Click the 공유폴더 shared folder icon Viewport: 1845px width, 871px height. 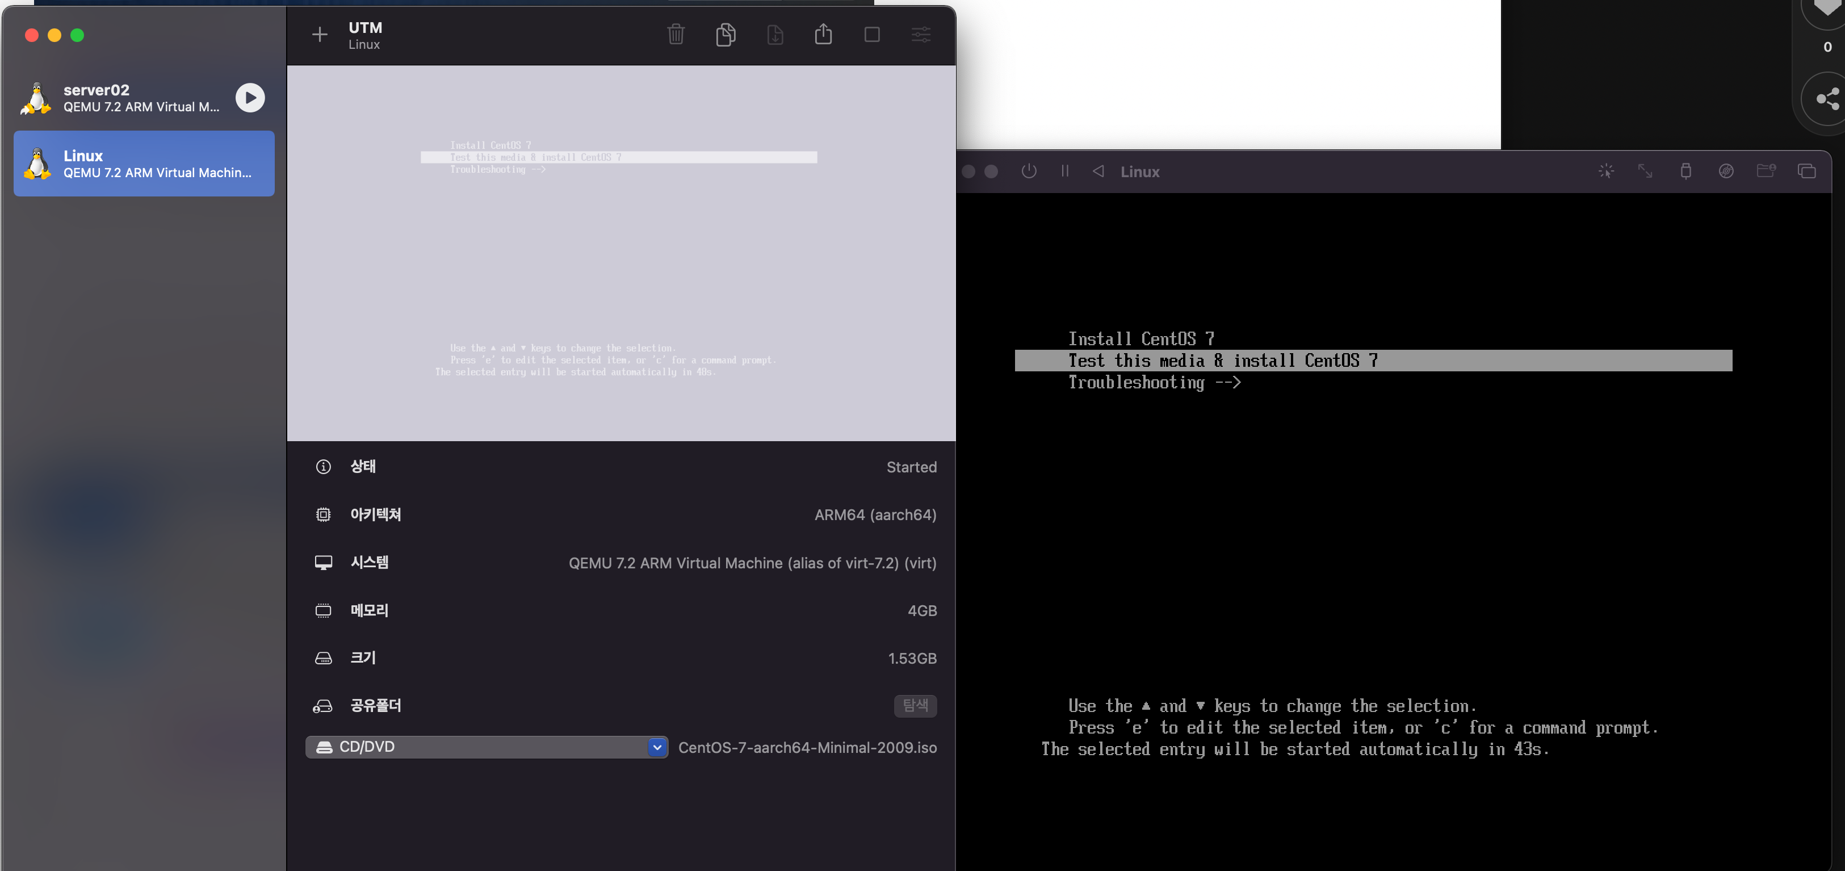323,706
